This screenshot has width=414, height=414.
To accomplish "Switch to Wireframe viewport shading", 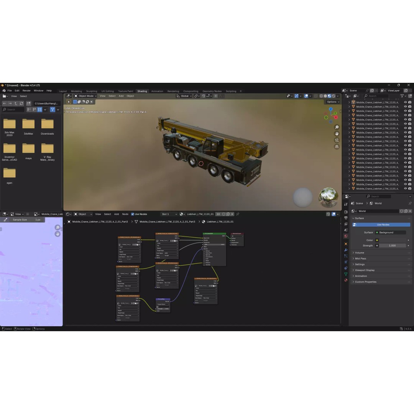I will pyautogui.click(x=321, y=96).
